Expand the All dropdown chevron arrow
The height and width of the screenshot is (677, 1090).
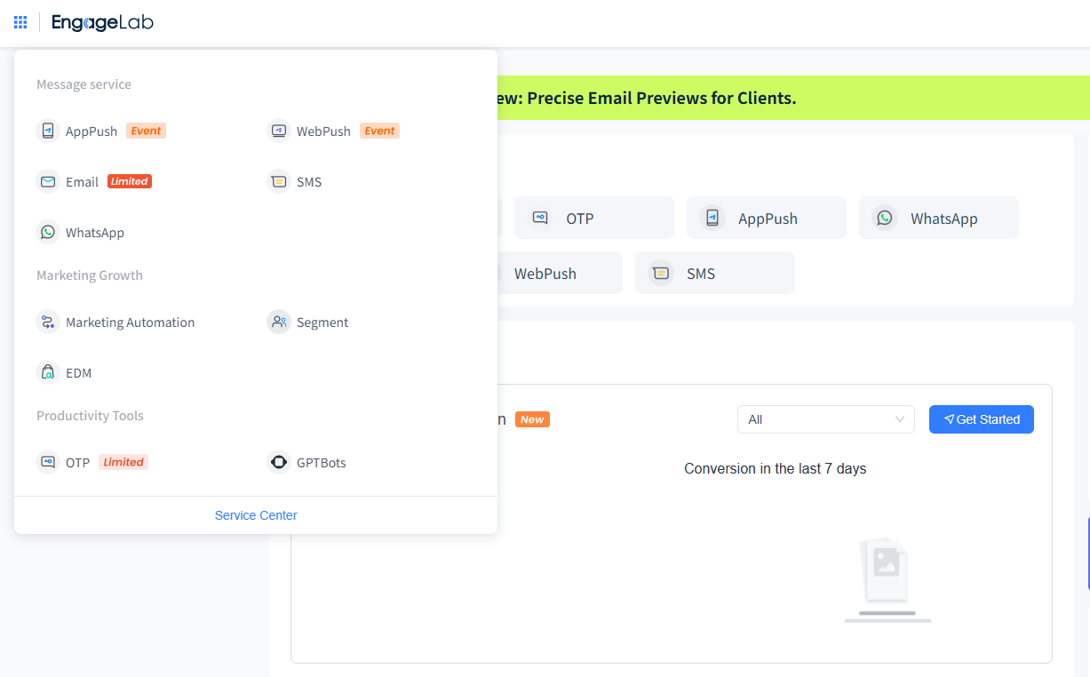click(x=900, y=419)
